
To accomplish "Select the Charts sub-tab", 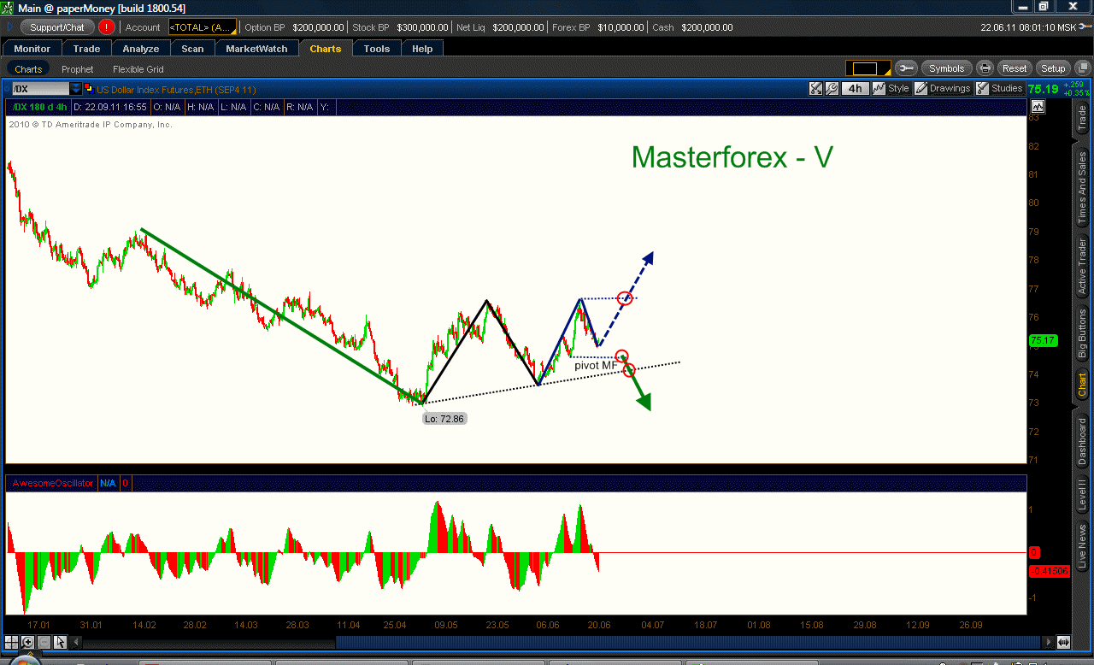I will click(28, 69).
